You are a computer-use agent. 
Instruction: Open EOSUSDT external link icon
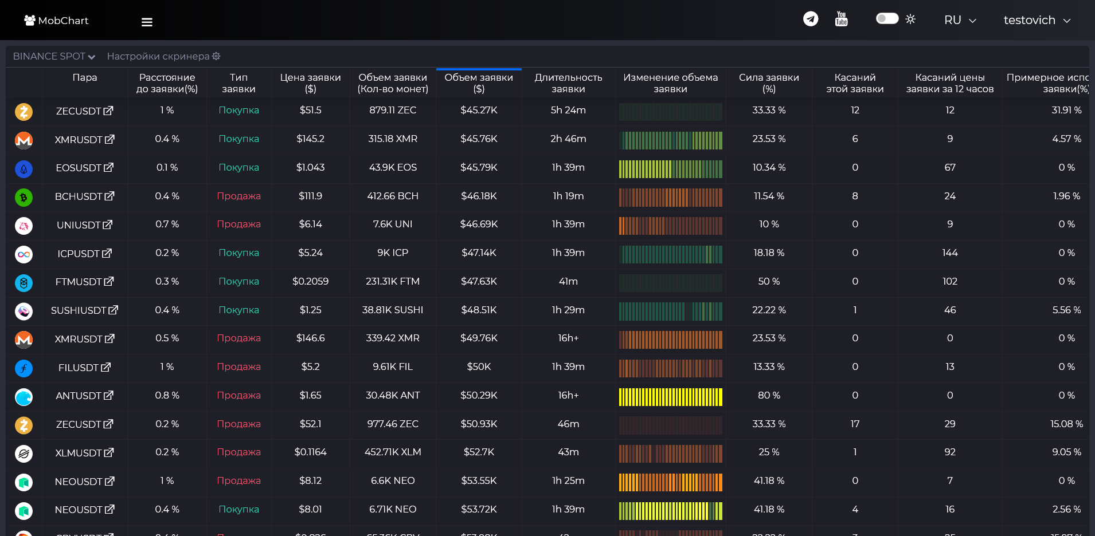point(109,167)
